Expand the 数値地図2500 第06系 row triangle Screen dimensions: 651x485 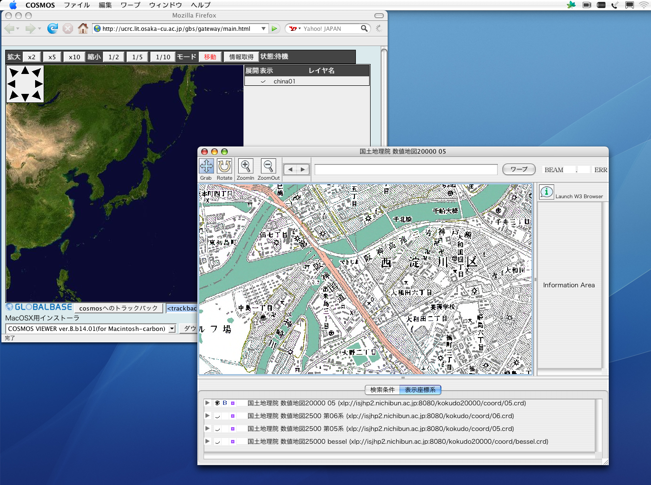pyautogui.click(x=207, y=415)
